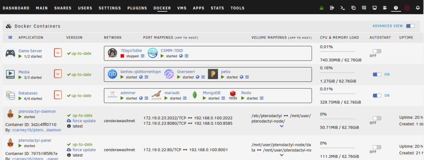424x160 pixels.
Task: Toggle the help question-mark icon
Action: [396, 8]
